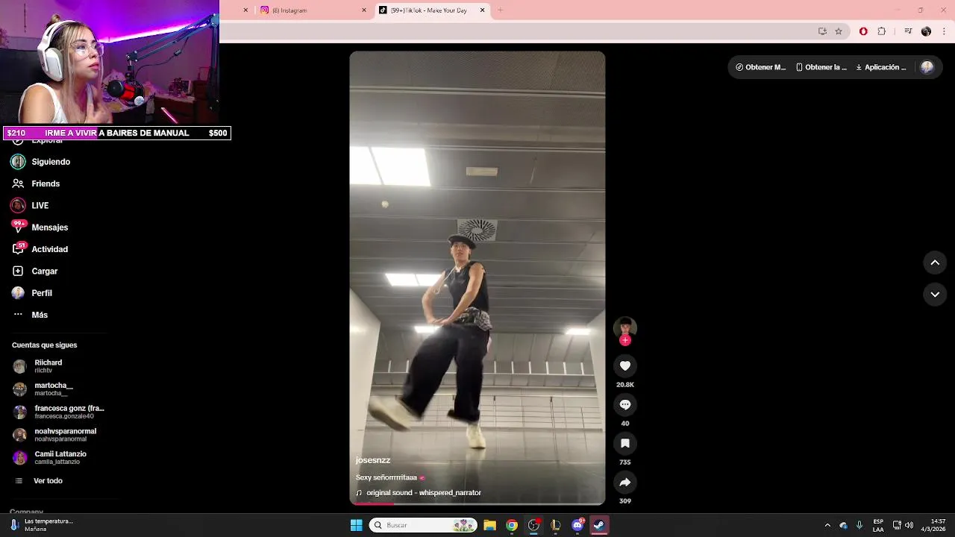Viewport: 955px width, 537px height.
Task: Go to previous video with up chevron
Action: coord(935,263)
